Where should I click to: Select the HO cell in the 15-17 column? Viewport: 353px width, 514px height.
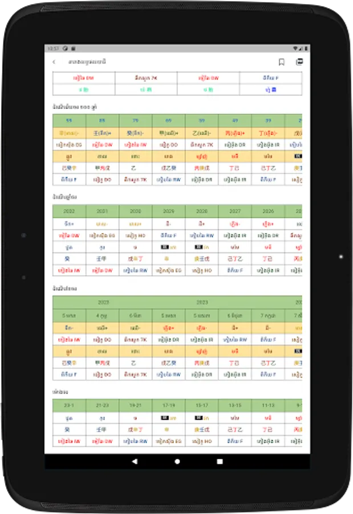pos(202,441)
